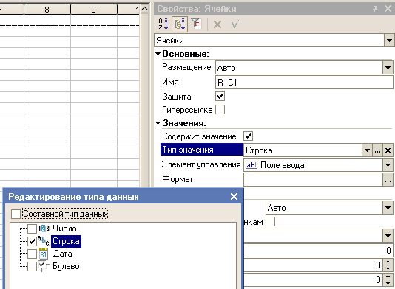Decrease the middle numeric spinner value
This screenshot has width=395, height=289.
click(388, 268)
